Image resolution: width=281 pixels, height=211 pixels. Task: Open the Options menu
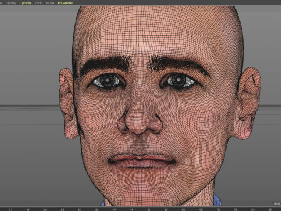pos(25,3)
